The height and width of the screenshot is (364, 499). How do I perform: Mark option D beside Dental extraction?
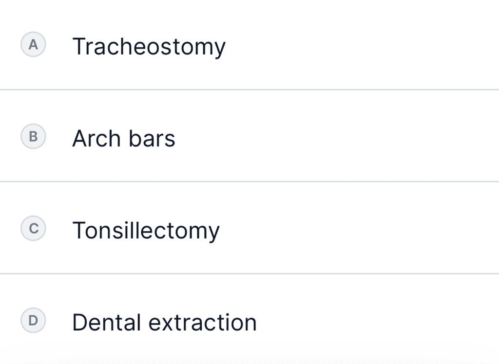click(x=33, y=321)
